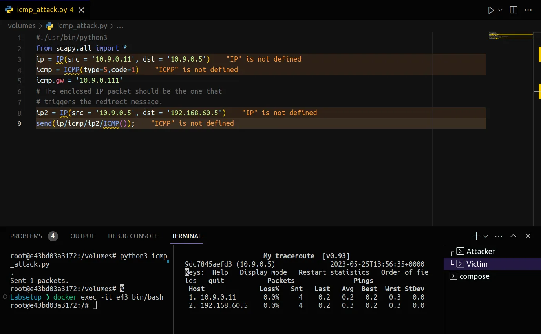
Task: Click icmp_attack.py in the breadcrumb path
Action: pos(82,26)
